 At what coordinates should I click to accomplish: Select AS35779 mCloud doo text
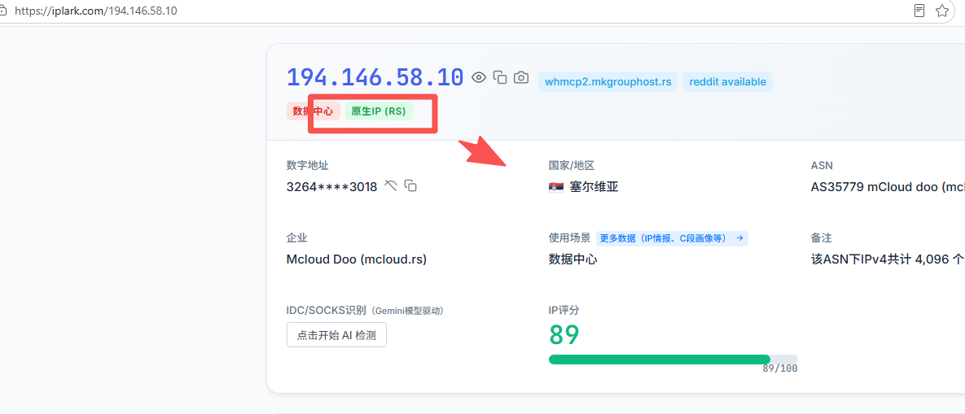[x=888, y=187]
